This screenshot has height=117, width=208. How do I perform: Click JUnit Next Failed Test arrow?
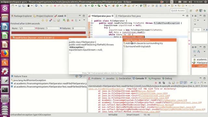pos(43,20)
